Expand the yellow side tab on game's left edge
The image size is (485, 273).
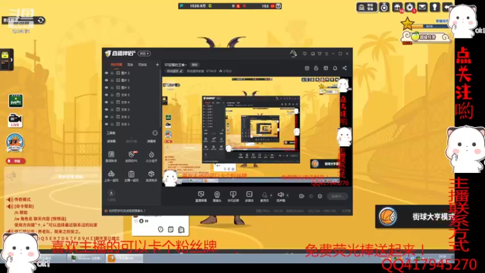7,59
